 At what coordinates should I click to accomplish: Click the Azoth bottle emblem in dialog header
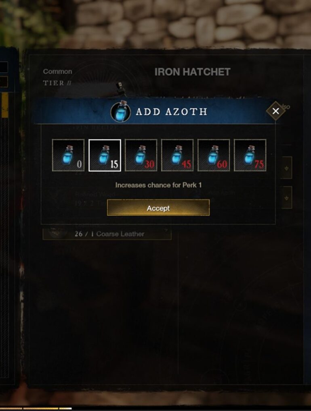121,112
